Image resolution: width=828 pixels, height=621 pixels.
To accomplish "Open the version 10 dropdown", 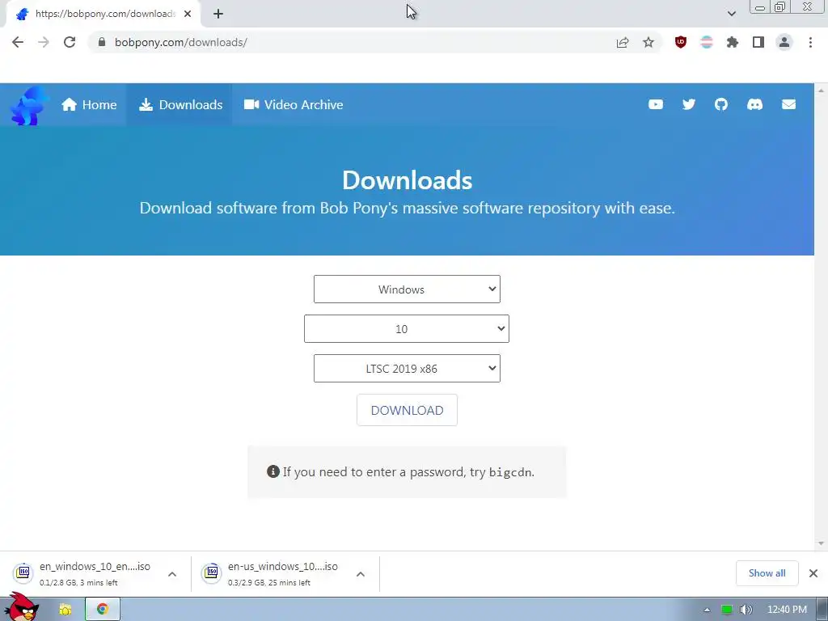I will point(407,328).
